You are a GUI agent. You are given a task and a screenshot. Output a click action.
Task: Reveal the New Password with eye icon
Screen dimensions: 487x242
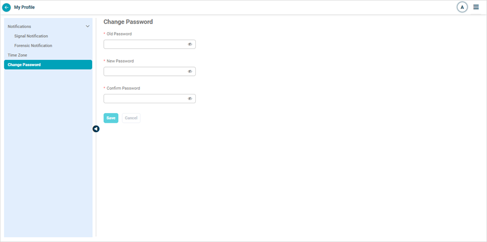pyautogui.click(x=190, y=72)
